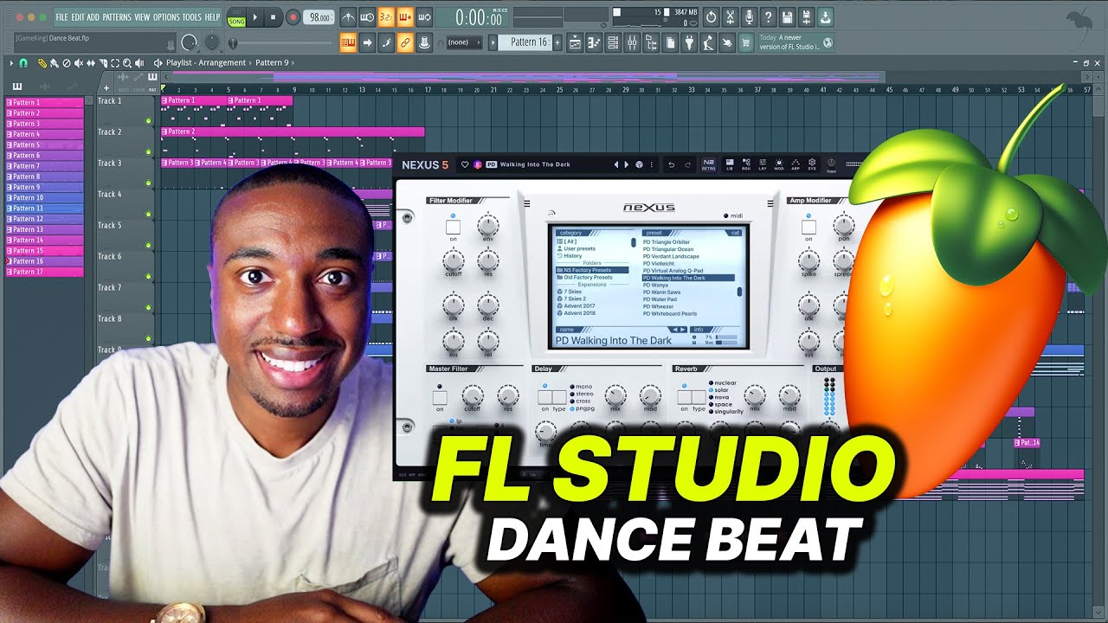The height and width of the screenshot is (623, 1108).
Task: Open the Piano roll from toolbar
Action: 595,42
